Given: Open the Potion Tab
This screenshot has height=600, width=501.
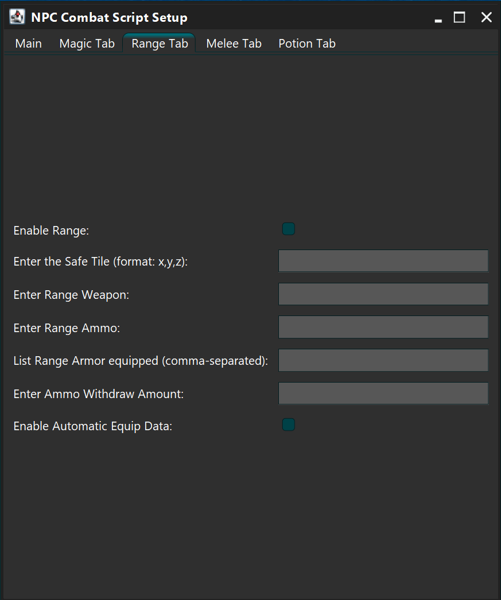Looking at the screenshot, I should (307, 43).
